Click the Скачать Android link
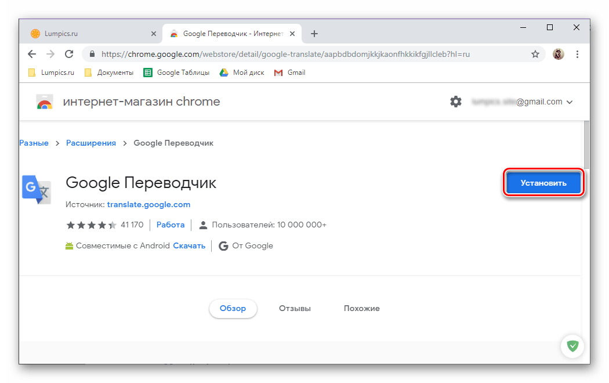Screen dimensions: 609x383 pos(189,246)
